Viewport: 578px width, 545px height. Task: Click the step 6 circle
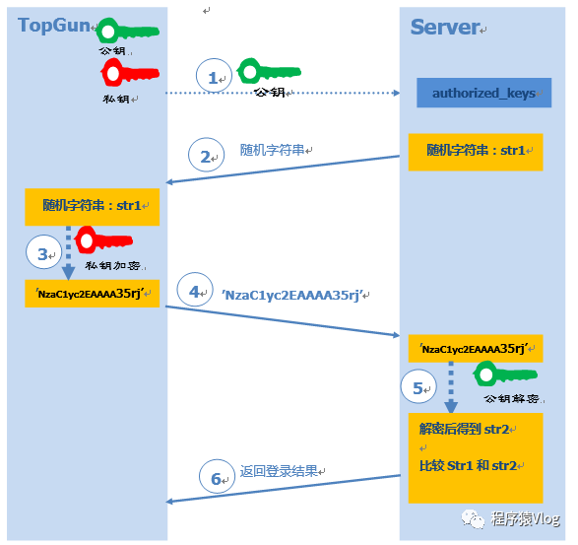[217, 477]
